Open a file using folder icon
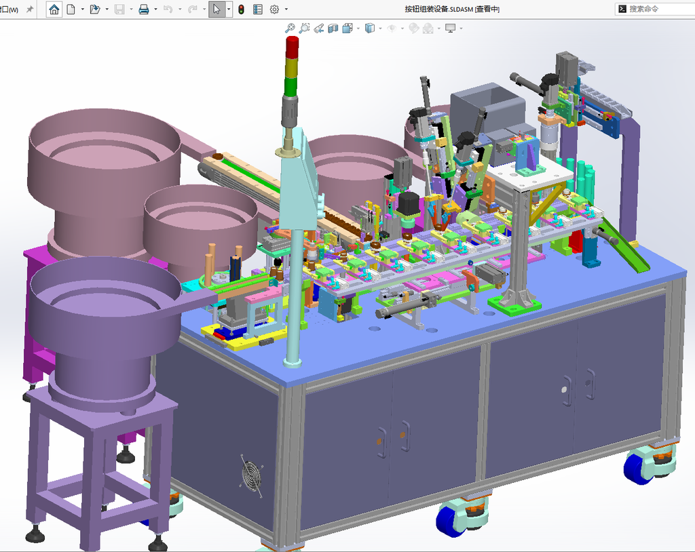Screen dimensions: 695x552 (x=95, y=9)
